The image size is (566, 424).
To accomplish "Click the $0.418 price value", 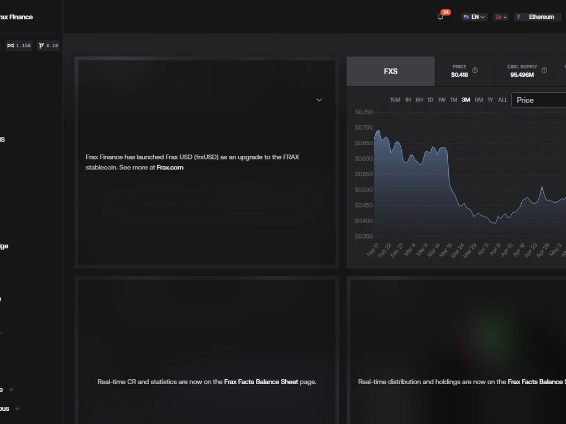I will pos(459,75).
